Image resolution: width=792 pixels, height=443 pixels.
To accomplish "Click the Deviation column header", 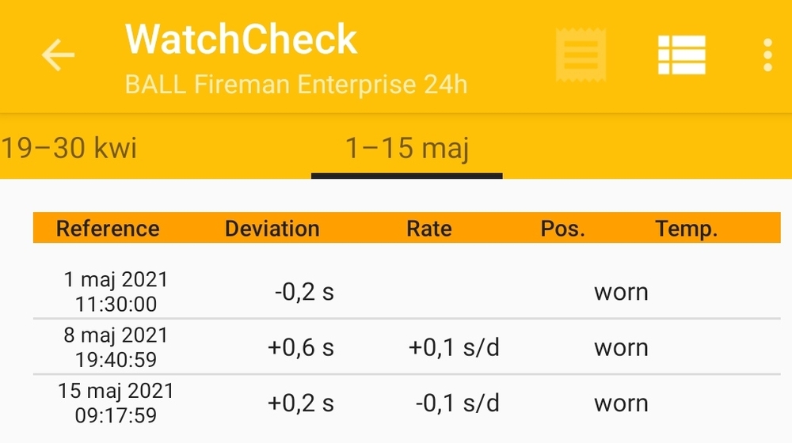I will 272,229.
